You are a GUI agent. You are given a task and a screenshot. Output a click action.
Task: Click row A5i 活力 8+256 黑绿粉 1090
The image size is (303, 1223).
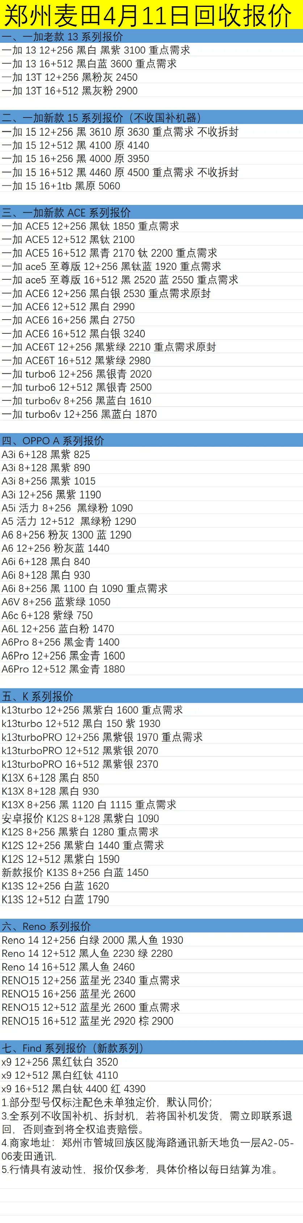coord(151,508)
